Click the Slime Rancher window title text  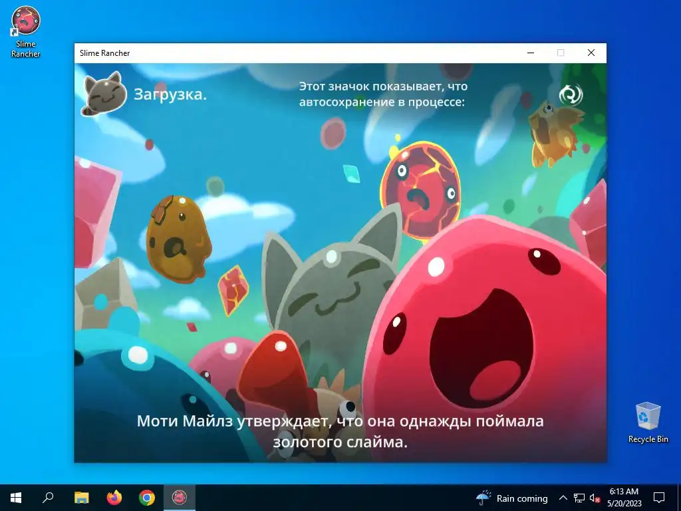click(104, 53)
